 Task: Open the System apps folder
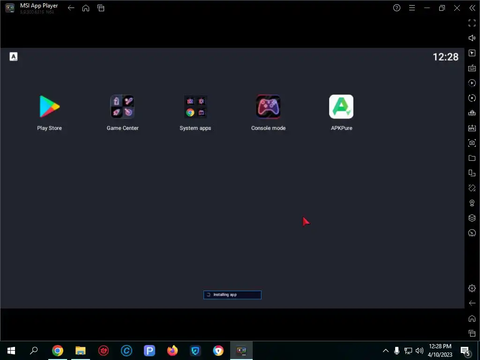(195, 106)
